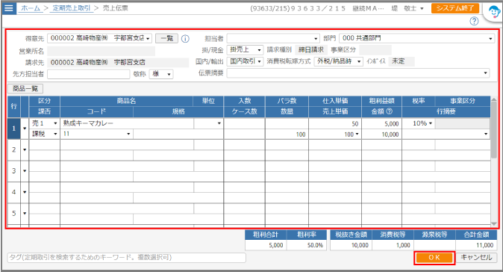Click row 1 粗利益額 cell 5,000
This screenshot has height=272, width=503.
click(381, 123)
